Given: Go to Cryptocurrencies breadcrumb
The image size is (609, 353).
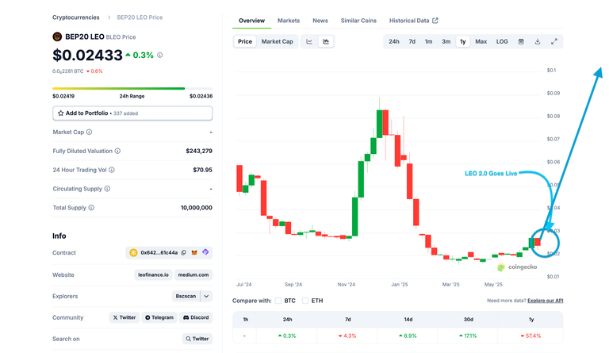Looking at the screenshot, I should click(x=76, y=17).
